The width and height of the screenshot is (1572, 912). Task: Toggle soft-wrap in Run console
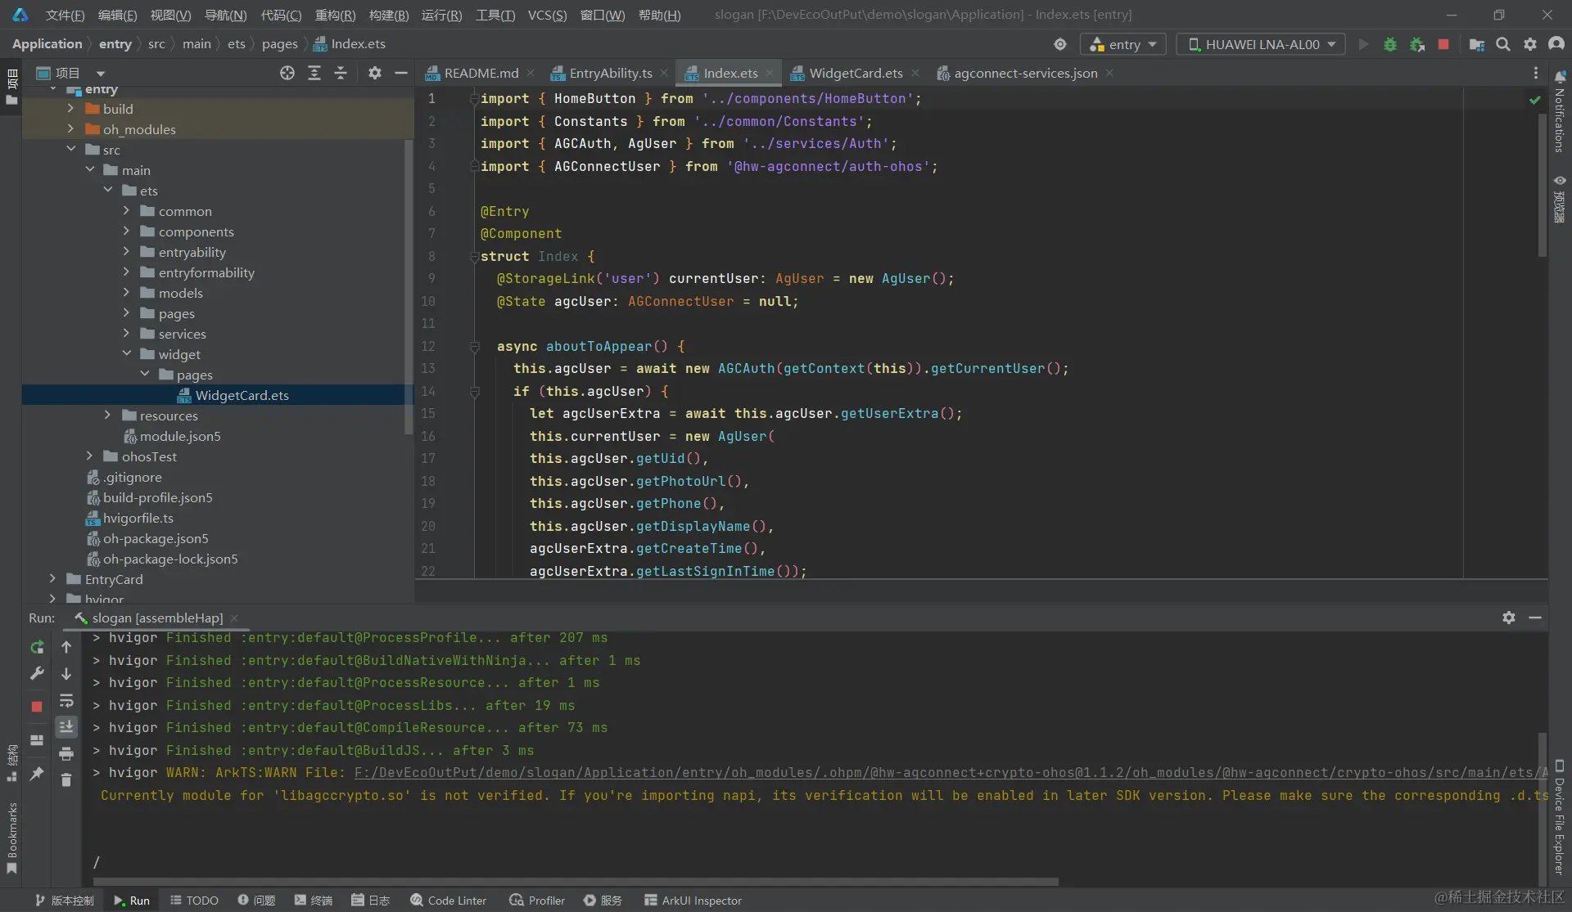pyautogui.click(x=66, y=701)
